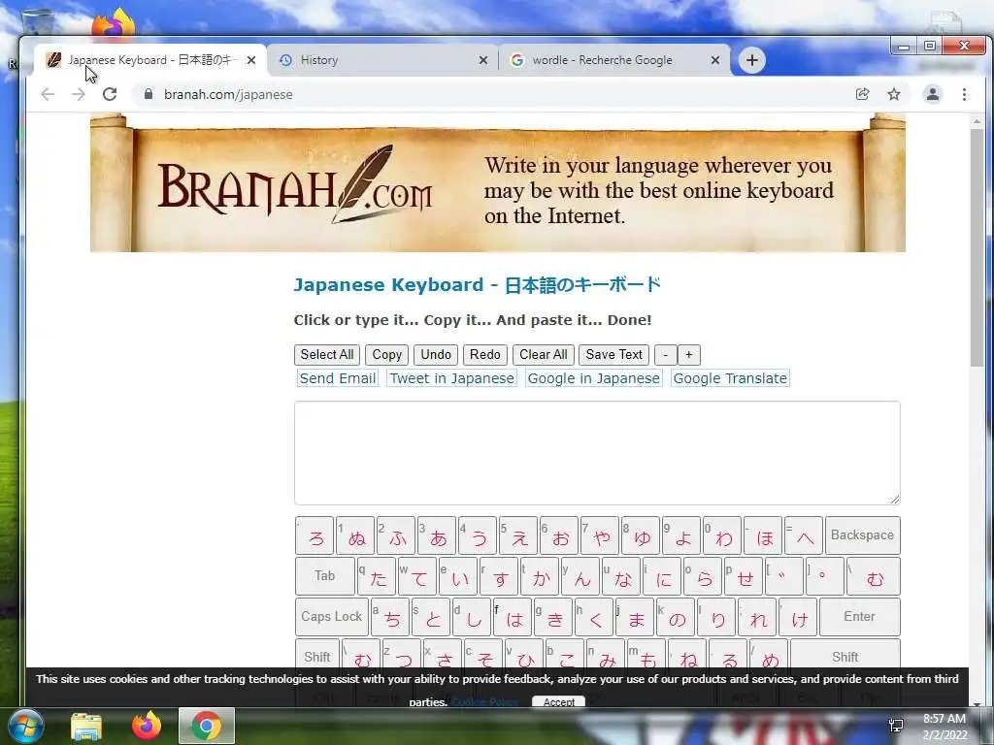Click the Branah.com logo banner
Screen dimensions: 994x745
click(498, 182)
